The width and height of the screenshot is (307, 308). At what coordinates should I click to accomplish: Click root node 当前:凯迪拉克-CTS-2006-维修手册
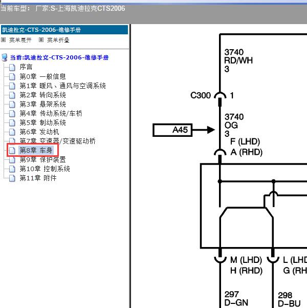pyautogui.click(x=59, y=57)
